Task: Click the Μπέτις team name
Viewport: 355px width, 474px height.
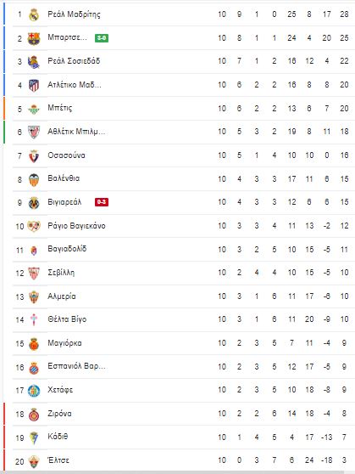Action: 59,108
